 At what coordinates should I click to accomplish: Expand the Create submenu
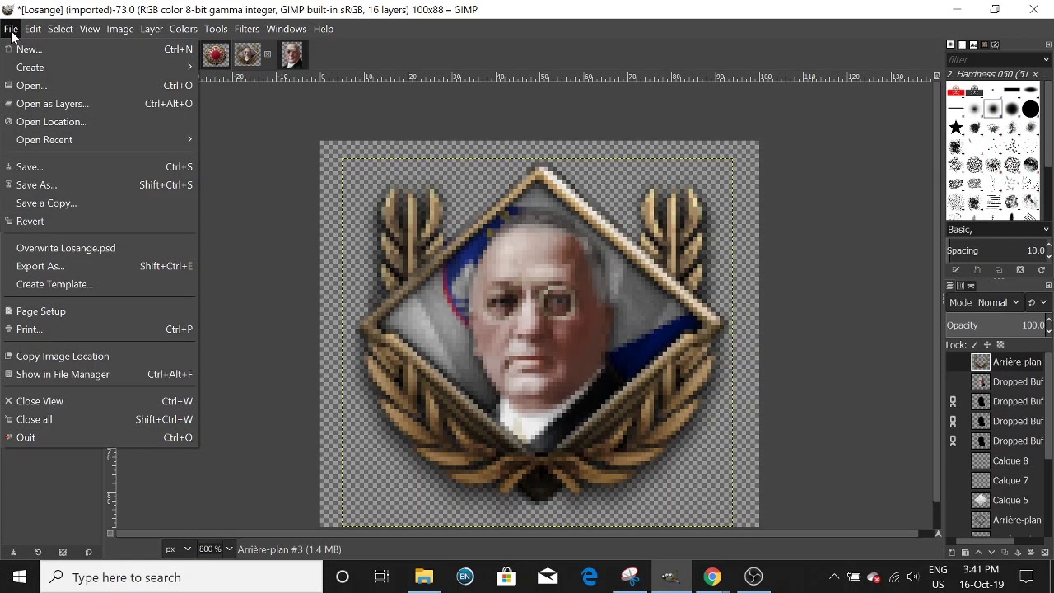point(99,68)
